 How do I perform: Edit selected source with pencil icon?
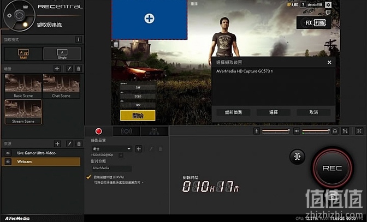(69, 143)
